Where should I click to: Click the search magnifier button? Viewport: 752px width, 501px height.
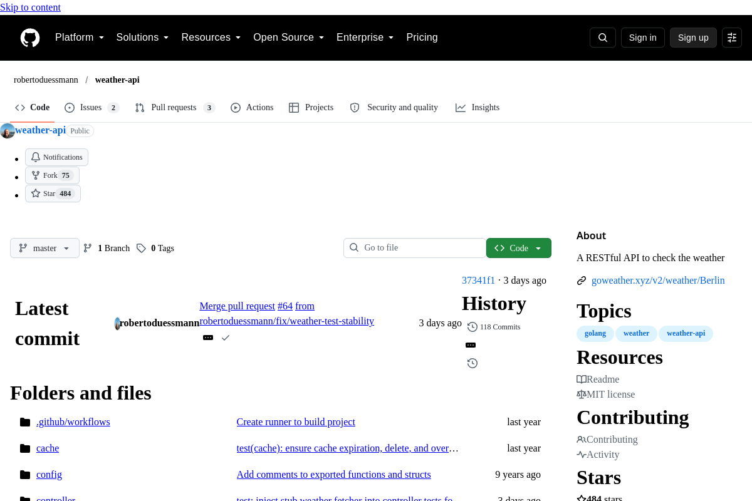(x=603, y=38)
